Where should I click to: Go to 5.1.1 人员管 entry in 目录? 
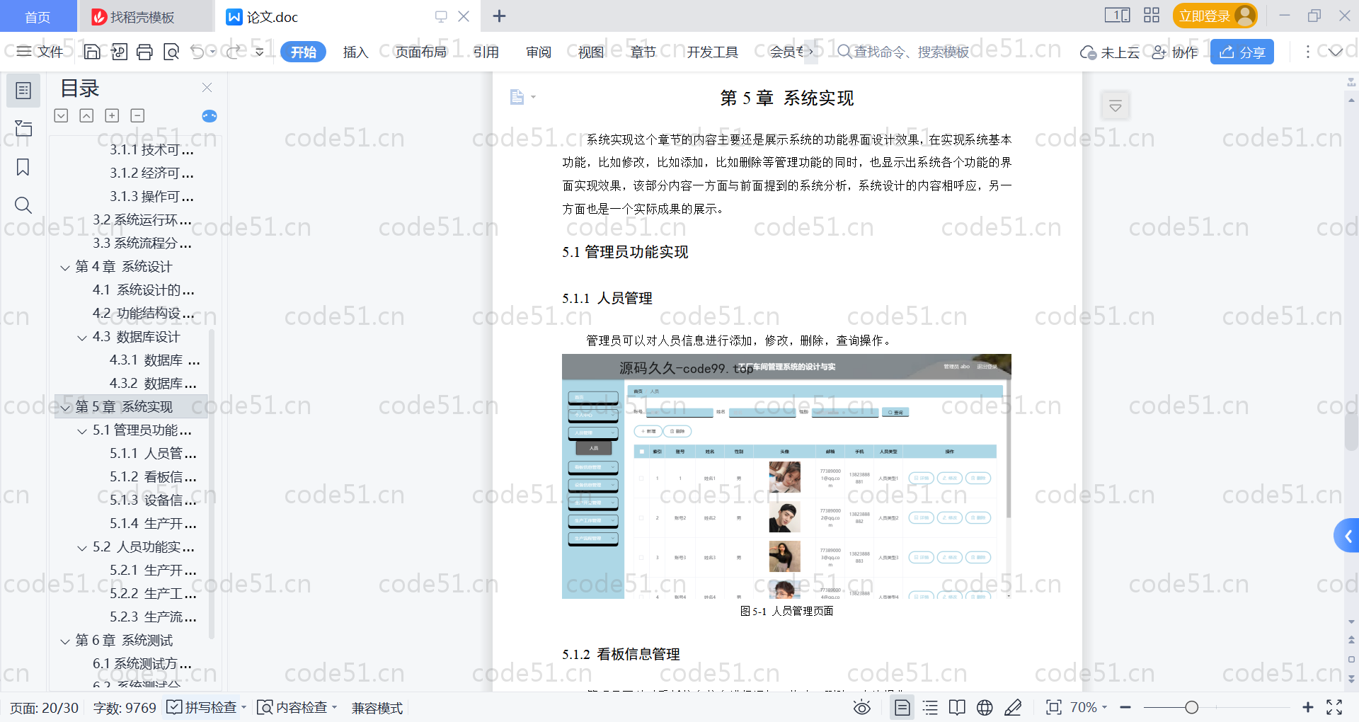[153, 453]
